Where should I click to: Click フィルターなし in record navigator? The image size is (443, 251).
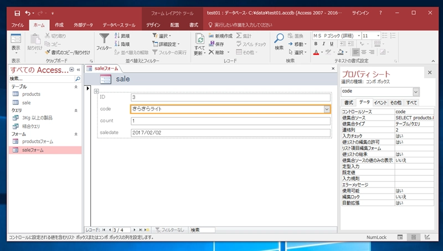(169, 230)
